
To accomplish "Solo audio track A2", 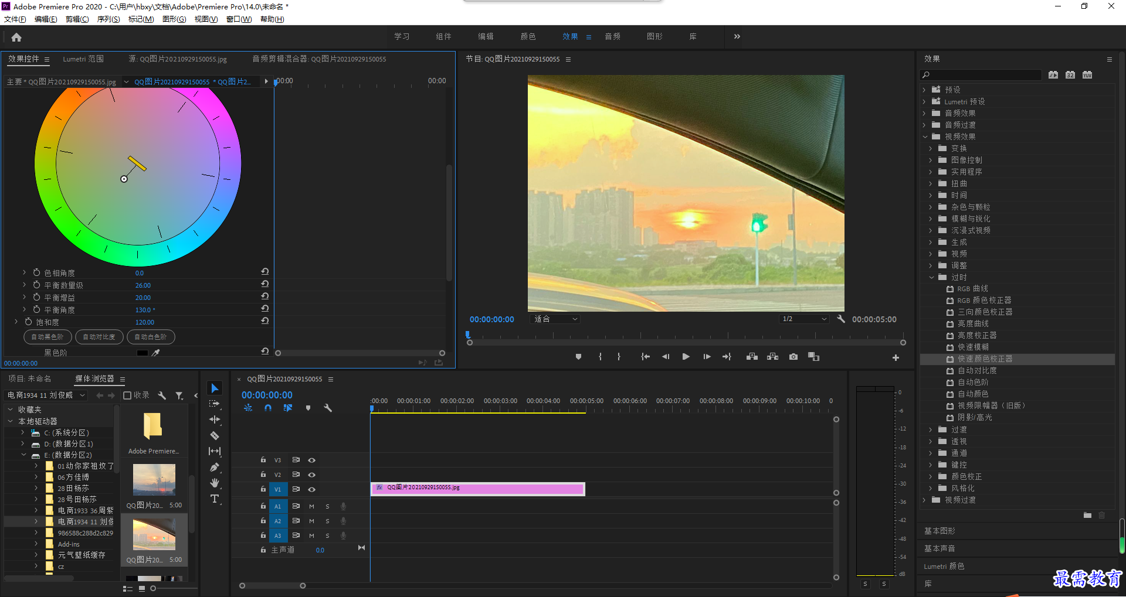I will pyautogui.click(x=327, y=521).
